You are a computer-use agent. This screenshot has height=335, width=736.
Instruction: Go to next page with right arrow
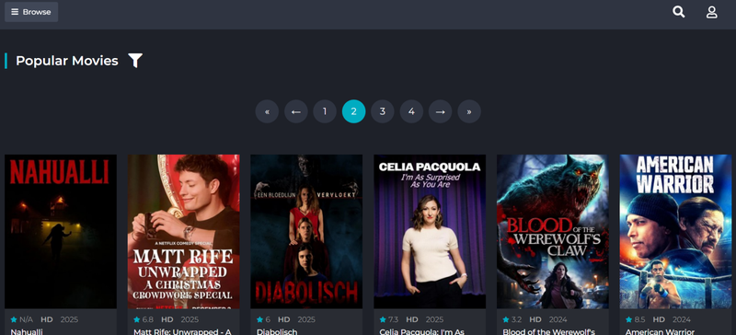tap(441, 111)
